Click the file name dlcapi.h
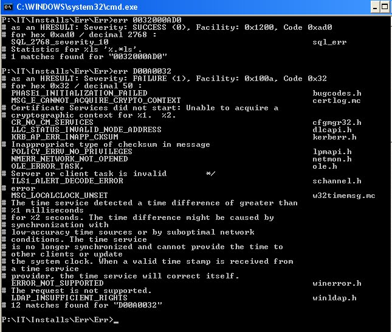392x332 pixels. 332,130
